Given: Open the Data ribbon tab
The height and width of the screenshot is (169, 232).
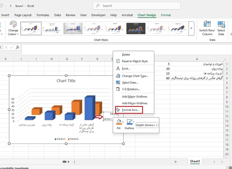Looking at the screenshot, I should [x=57, y=15].
